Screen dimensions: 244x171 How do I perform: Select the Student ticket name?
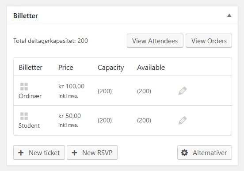(29, 125)
